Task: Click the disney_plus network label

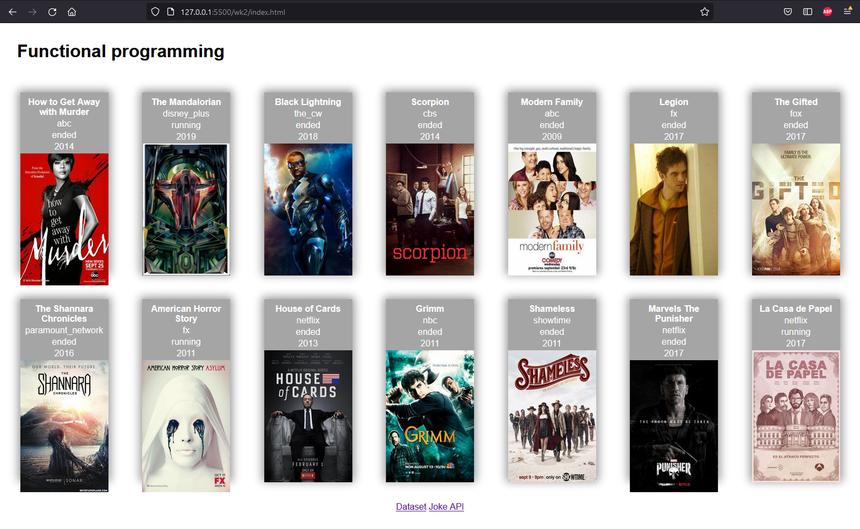Action: tap(186, 113)
